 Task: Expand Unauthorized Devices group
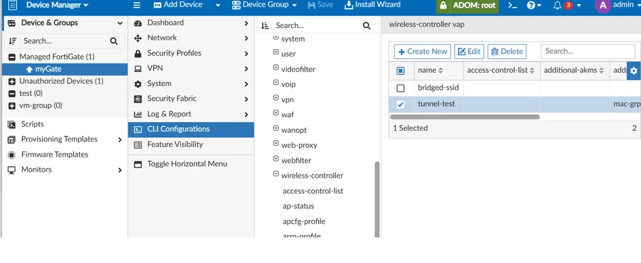pyautogui.click(x=12, y=82)
